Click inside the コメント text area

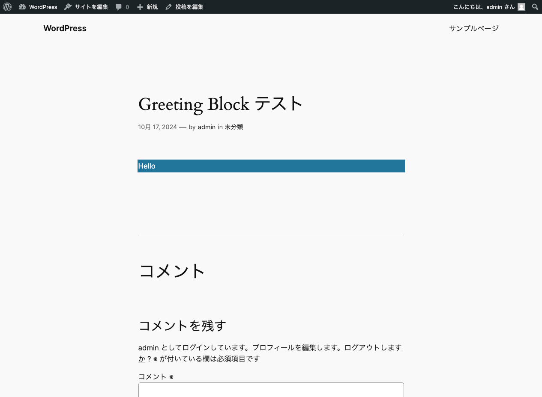pos(271,390)
